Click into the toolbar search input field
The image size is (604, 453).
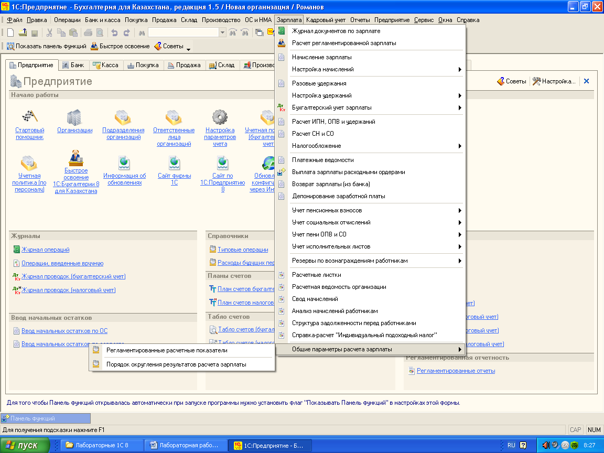point(184,33)
